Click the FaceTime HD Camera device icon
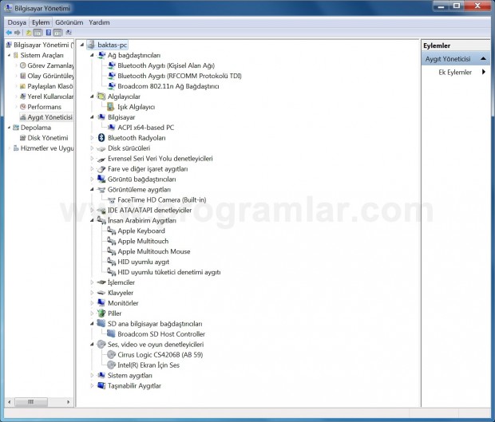 pos(111,200)
